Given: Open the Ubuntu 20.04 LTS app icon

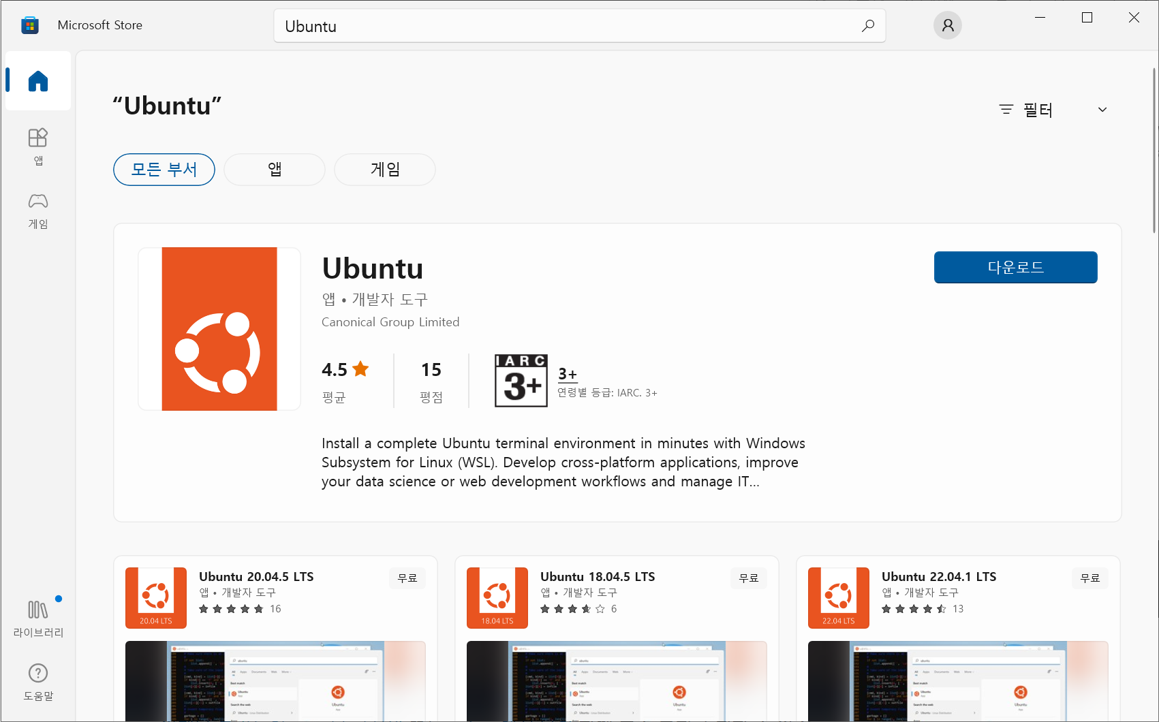Looking at the screenshot, I should [156, 597].
